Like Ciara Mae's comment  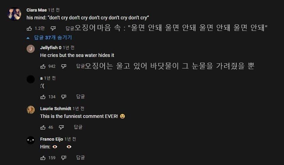coord(29,28)
